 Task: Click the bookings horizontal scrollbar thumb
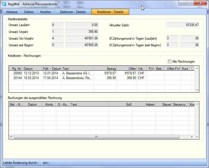[x=96, y=137]
